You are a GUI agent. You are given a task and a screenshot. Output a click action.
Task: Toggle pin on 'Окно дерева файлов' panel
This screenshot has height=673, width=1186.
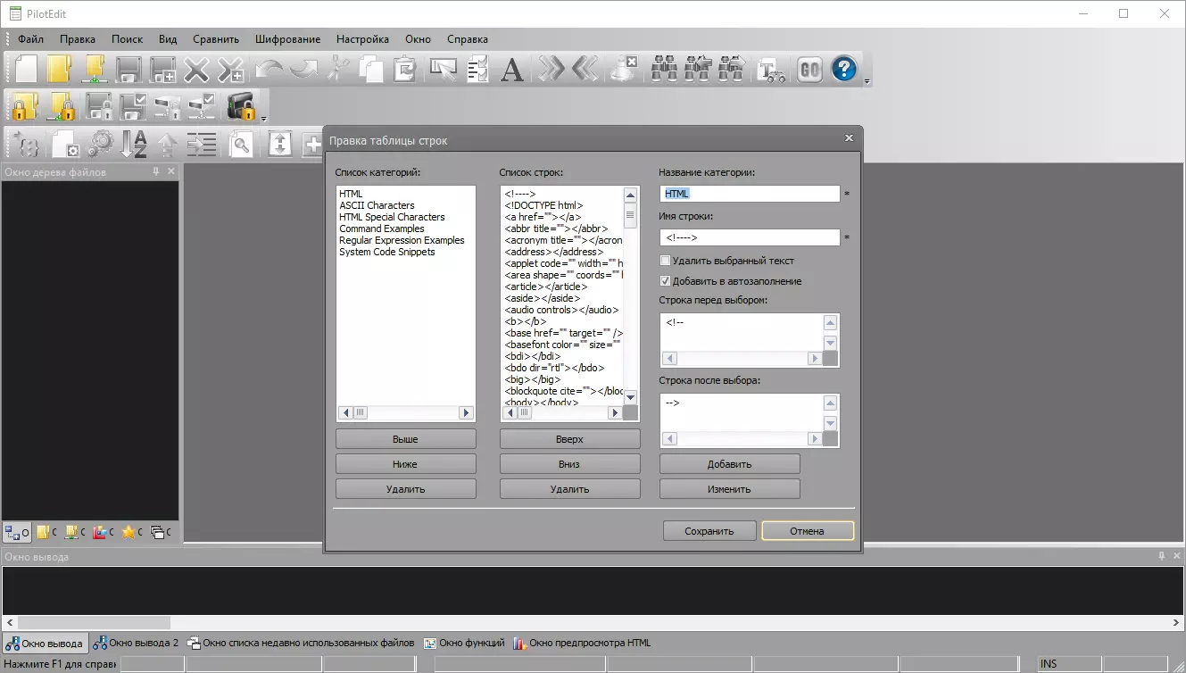tap(156, 171)
